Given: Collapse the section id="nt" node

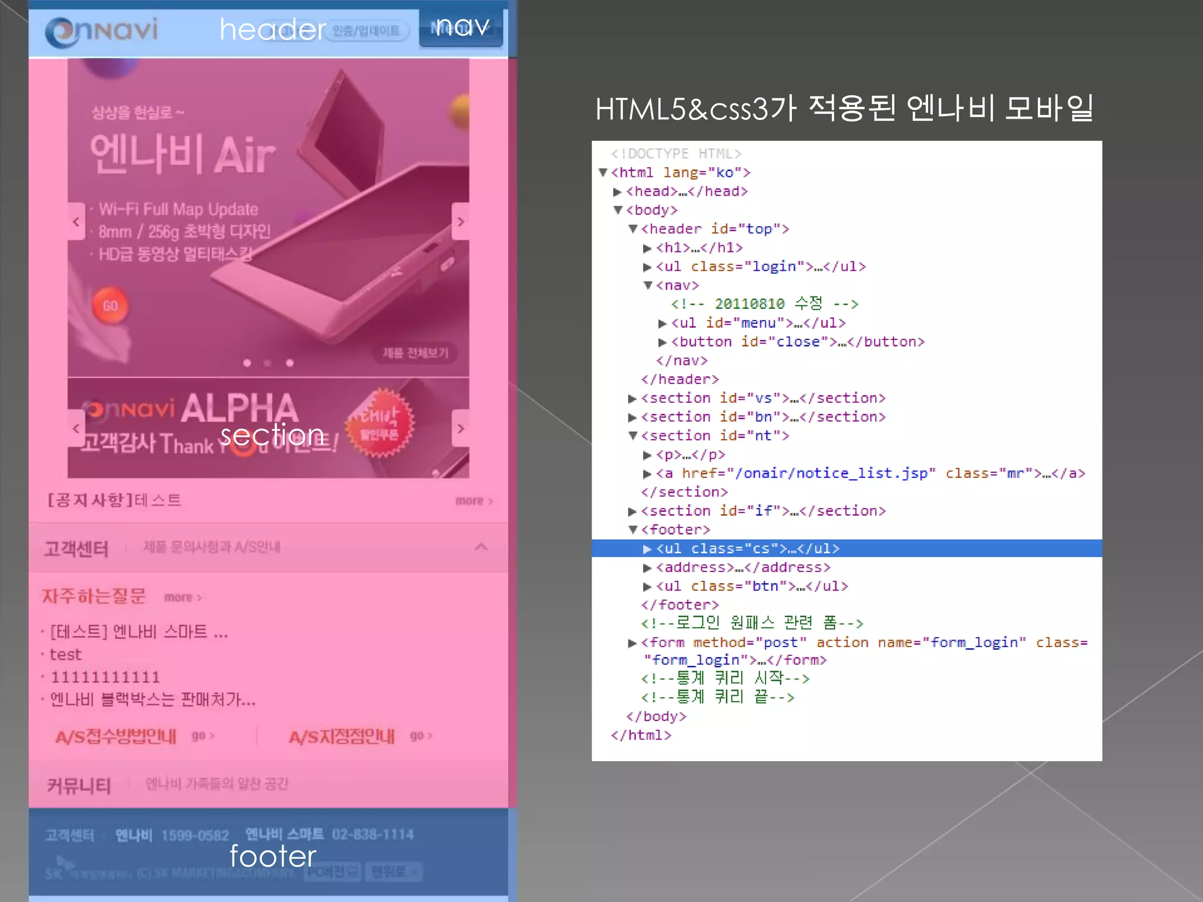Looking at the screenshot, I should click(633, 436).
